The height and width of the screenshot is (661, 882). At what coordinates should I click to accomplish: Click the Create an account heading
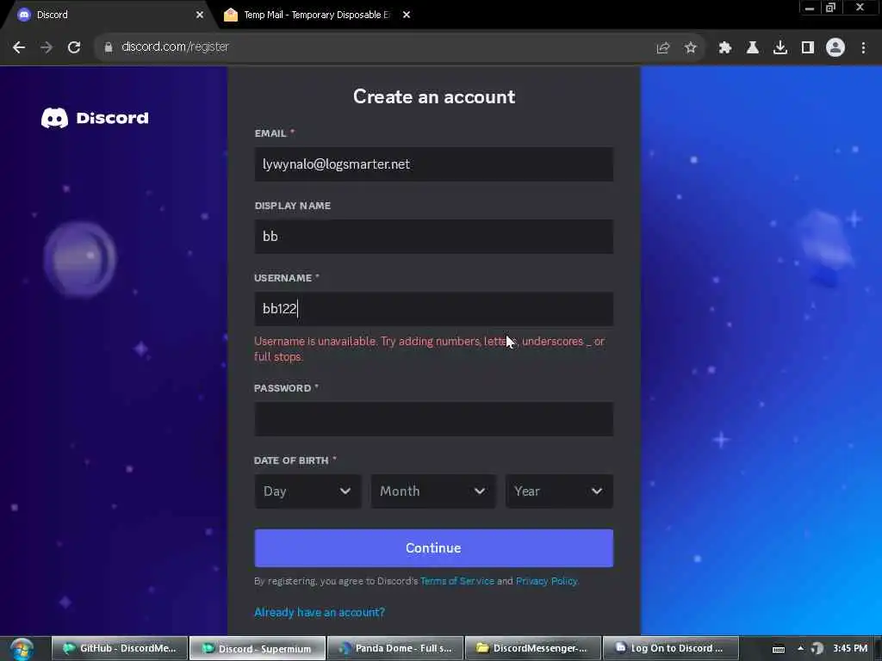pyautogui.click(x=434, y=96)
